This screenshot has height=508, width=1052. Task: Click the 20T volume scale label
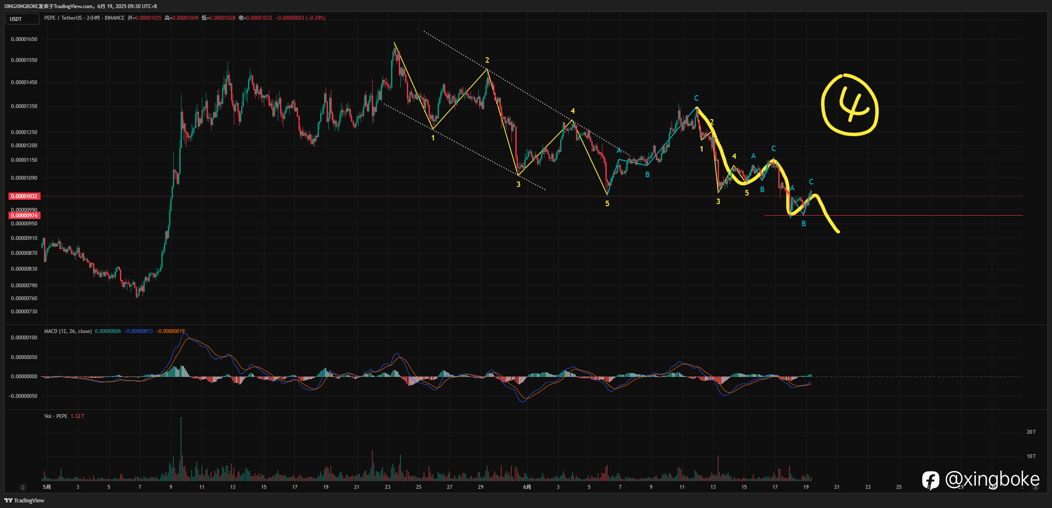(1031, 432)
